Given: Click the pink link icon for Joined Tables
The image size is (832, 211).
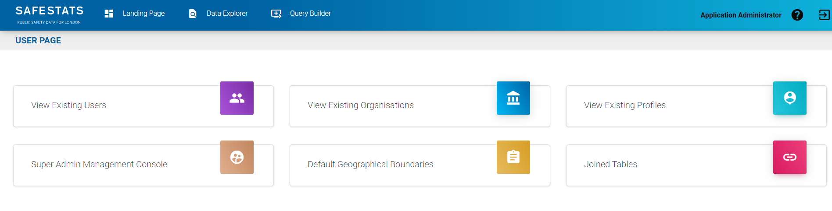Looking at the screenshot, I should pyautogui.click(x=789, y=157).
